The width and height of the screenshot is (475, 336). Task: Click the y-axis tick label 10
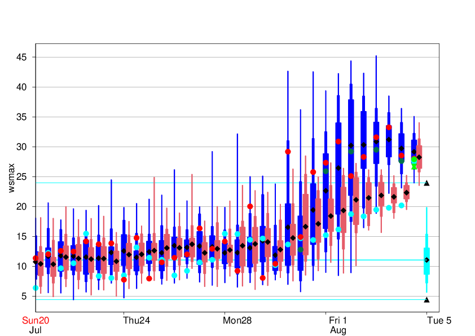click(21, 267)
